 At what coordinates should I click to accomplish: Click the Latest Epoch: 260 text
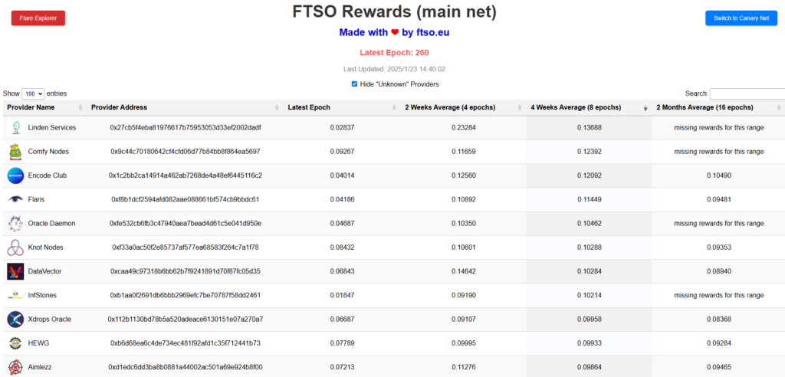tap(394, 53)
